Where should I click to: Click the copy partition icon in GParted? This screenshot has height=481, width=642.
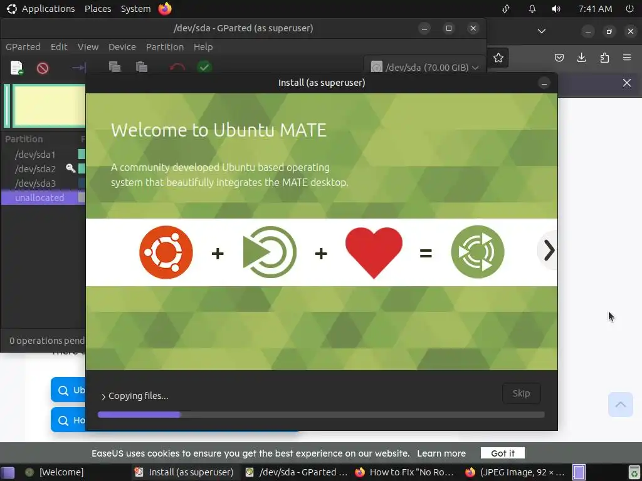pyautogui.click(x=115, y=67)
